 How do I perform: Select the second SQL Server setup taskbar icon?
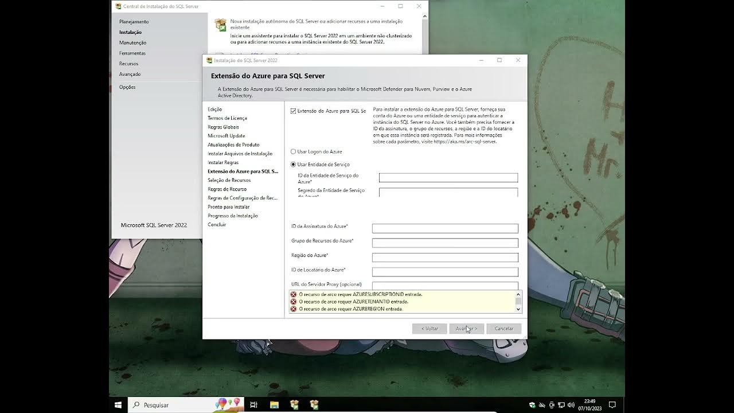(314, 405)
